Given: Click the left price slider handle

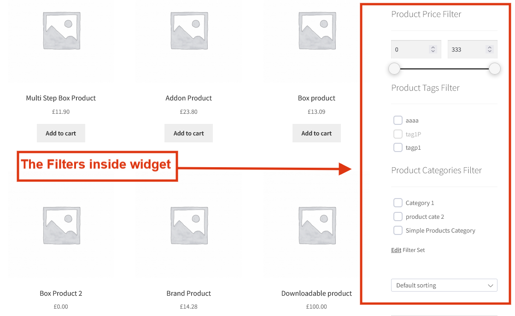Looking at the screenshot, I should click(x=394, y=69).
